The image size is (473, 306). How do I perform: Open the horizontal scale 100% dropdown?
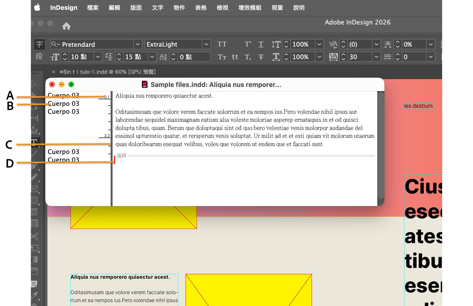click(x=319, y=57)
